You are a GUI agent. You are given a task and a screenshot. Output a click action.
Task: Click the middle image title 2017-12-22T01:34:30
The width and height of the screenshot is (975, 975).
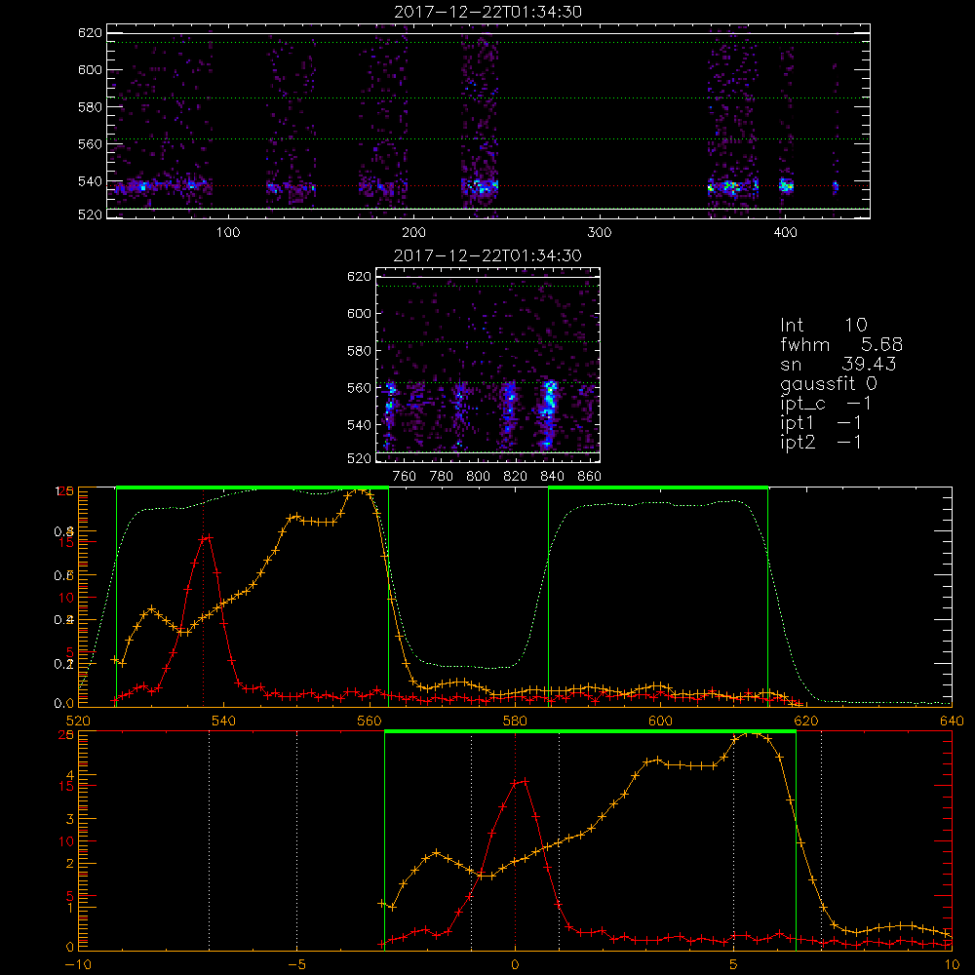pyautogui.click(x=487, y=255)
